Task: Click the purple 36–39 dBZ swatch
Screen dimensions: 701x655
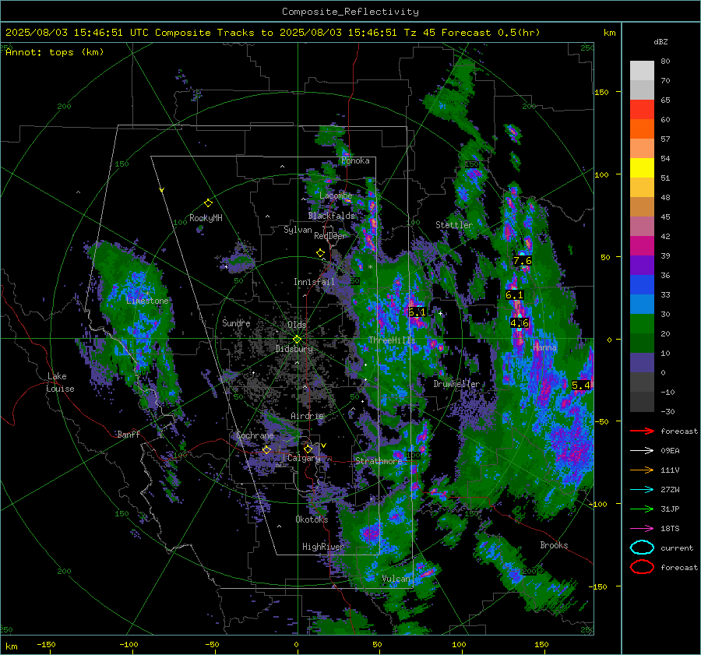Action: point(642,266)
